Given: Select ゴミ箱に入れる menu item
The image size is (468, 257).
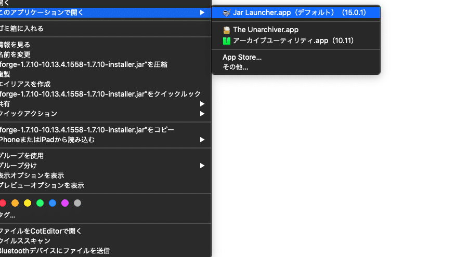Looking at the screenshot, I should 106,29.
